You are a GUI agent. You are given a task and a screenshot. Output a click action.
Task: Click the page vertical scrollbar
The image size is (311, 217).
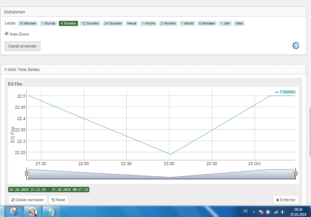point(310,132)
